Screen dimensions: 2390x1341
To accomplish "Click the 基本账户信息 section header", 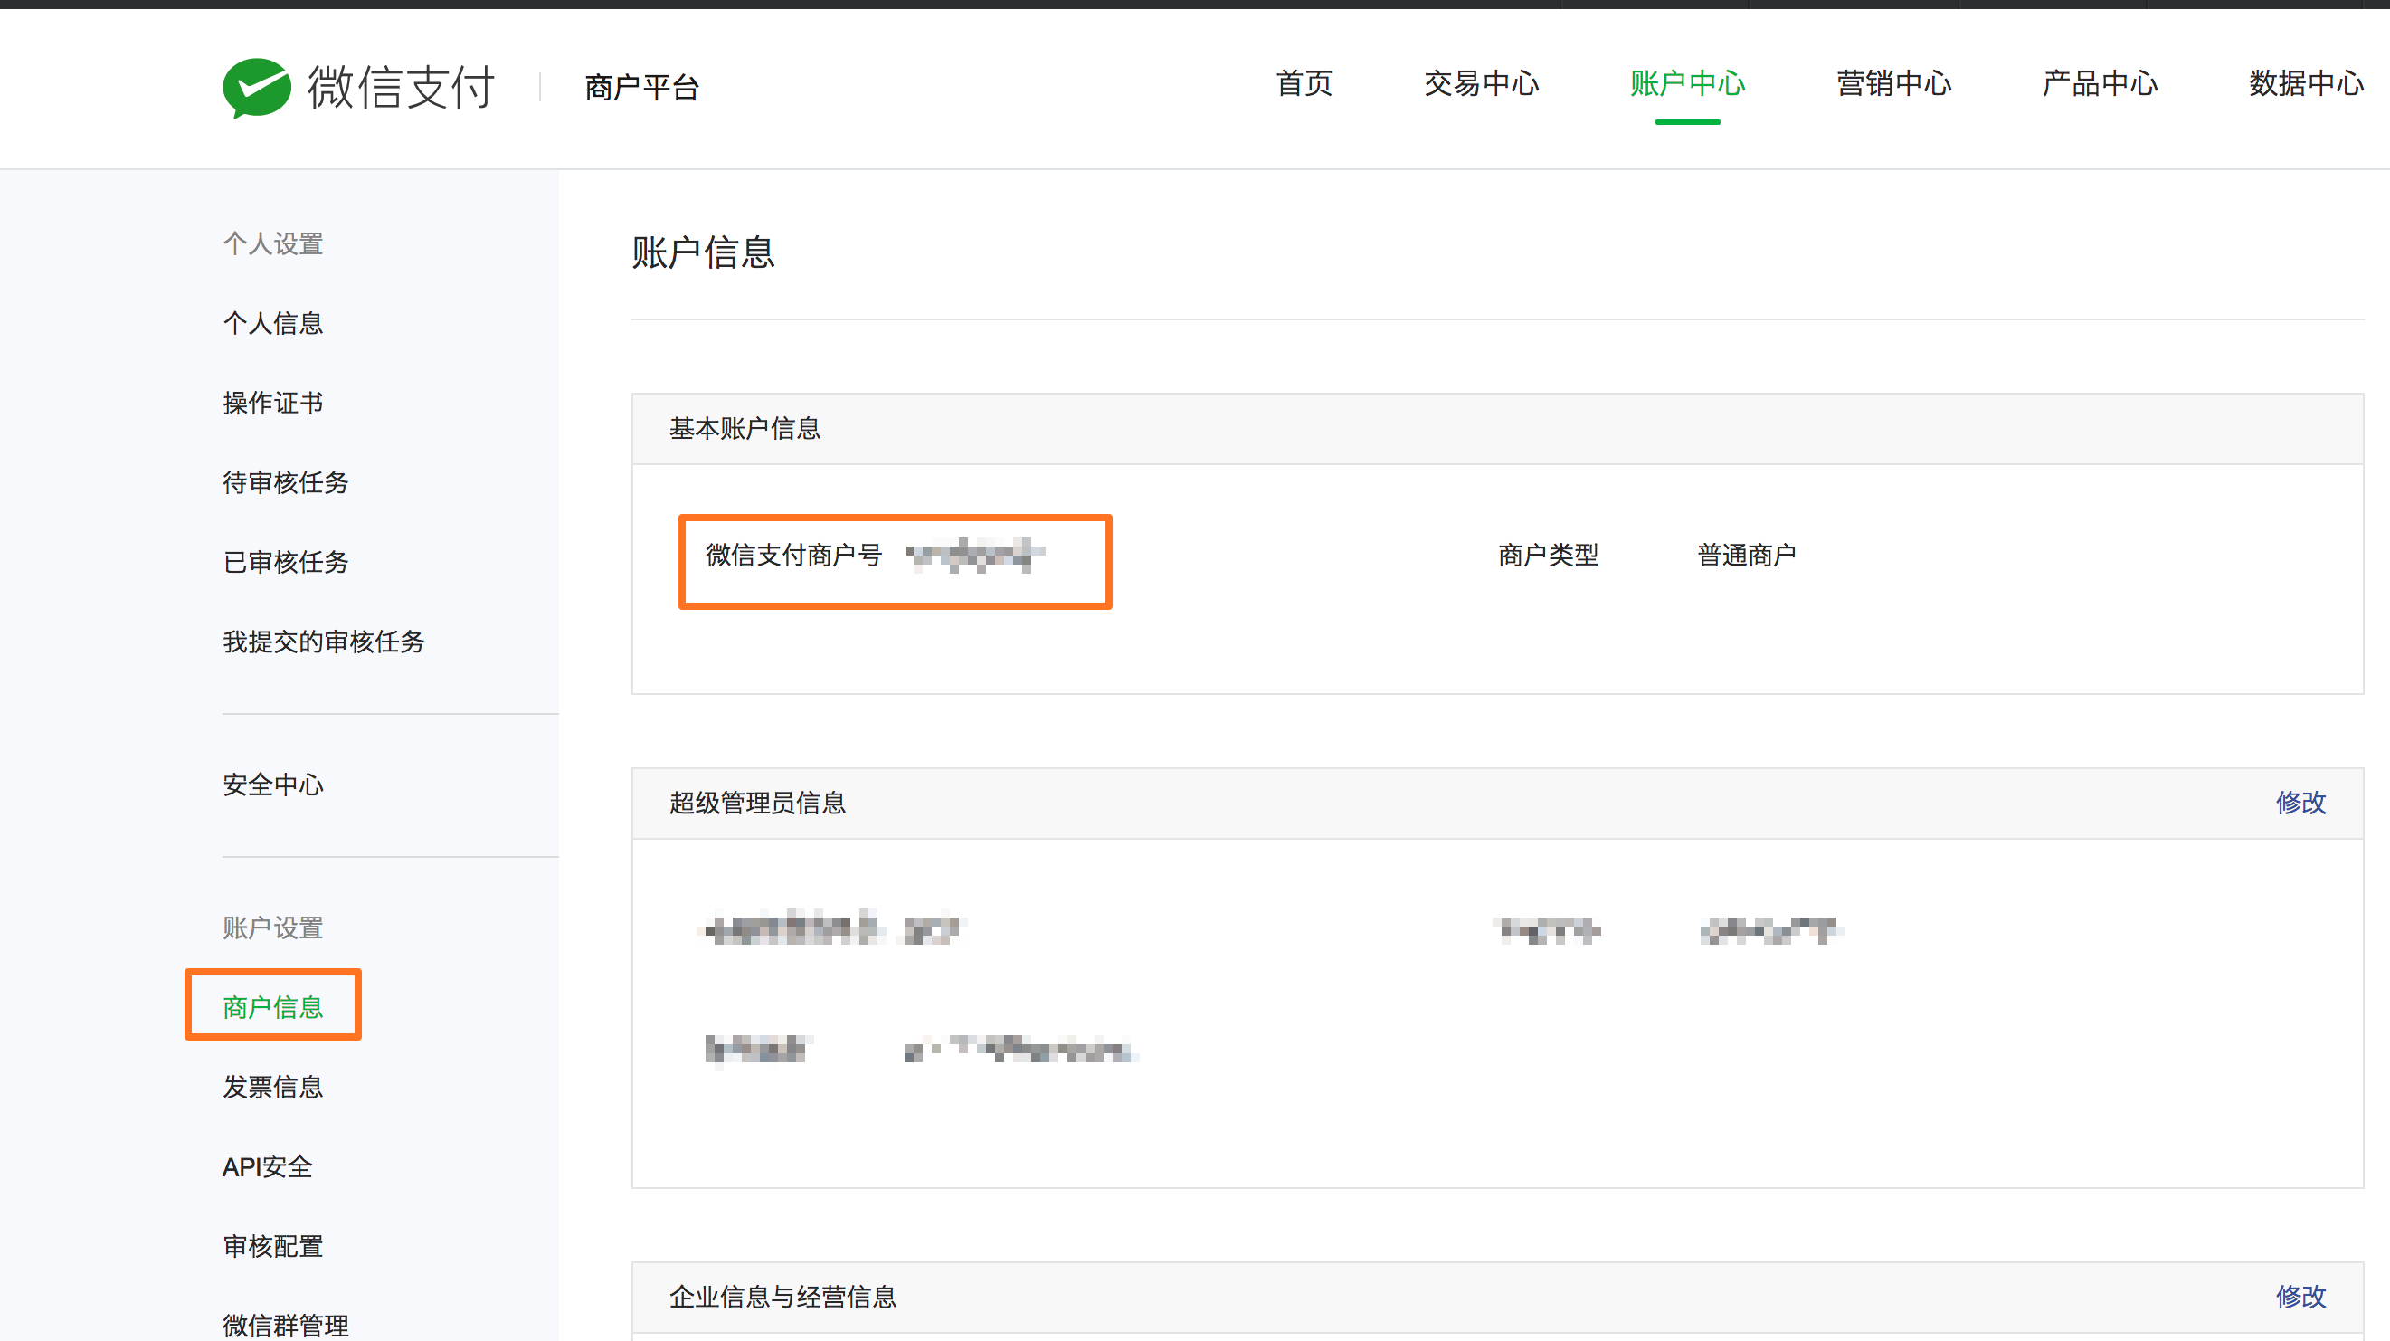I will 745,429.
